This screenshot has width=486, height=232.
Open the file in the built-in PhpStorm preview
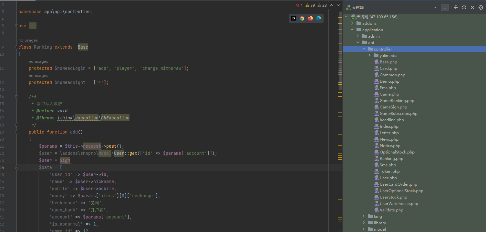click(x=294, y=18)
